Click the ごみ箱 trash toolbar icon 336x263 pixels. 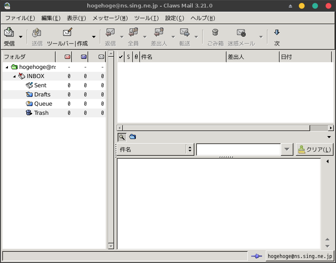[x=215, y=33]
